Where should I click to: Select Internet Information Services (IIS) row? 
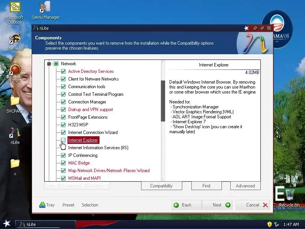98,148
